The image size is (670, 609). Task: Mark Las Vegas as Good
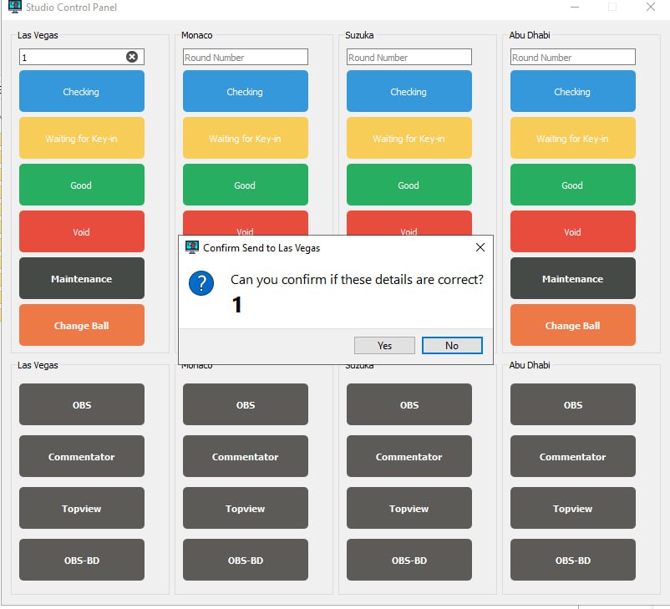click(82, 185)
